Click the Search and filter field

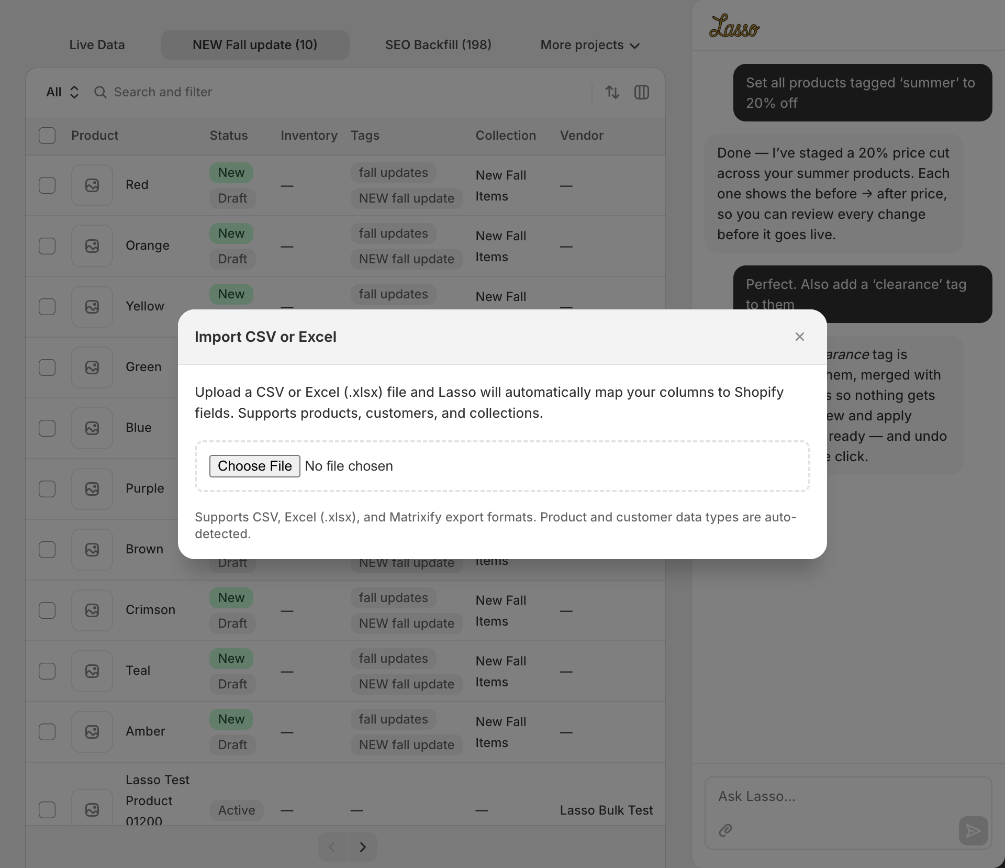[335, 92]
